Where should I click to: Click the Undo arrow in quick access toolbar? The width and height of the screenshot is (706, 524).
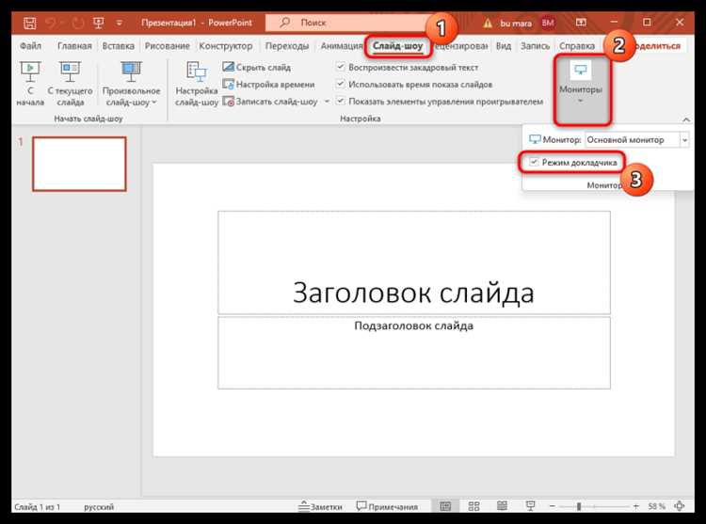coord(51,23)
